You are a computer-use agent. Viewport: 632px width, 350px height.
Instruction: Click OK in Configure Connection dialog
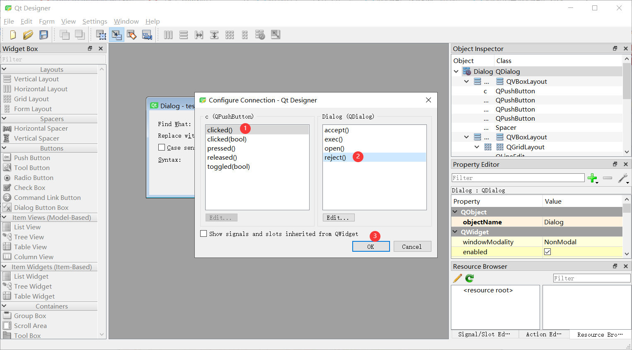[x=371, y=246]
